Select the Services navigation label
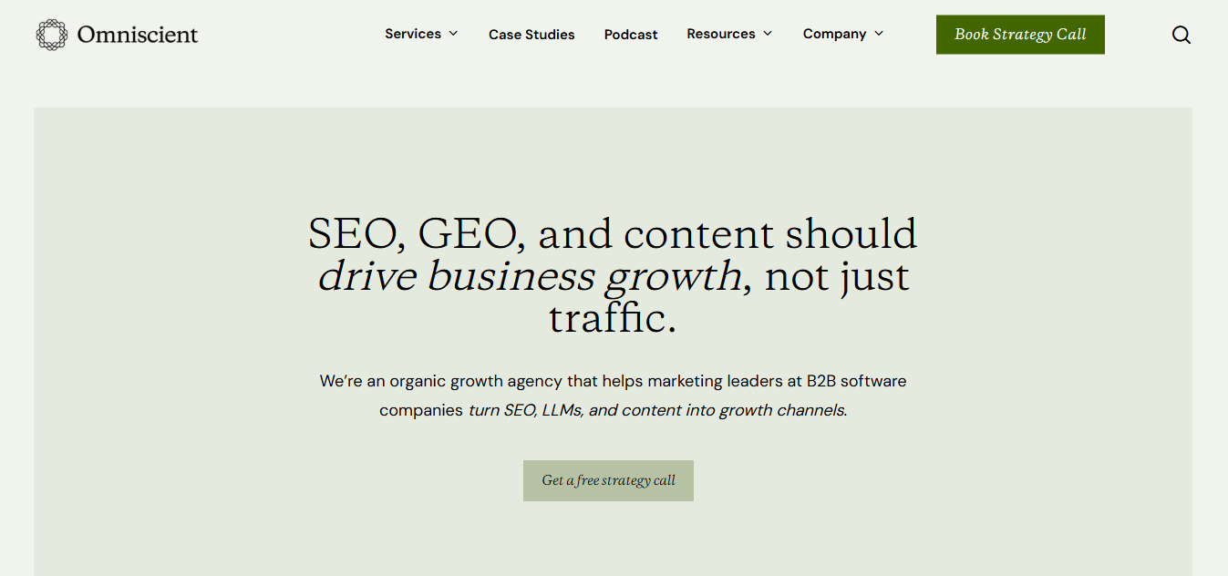 coord(413,34)
